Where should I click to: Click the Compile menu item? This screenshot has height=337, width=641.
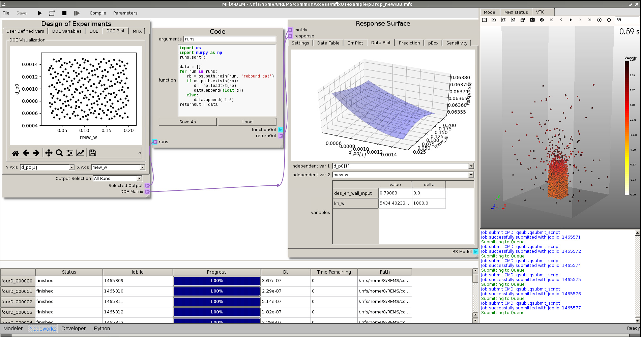tap(98, 13)
